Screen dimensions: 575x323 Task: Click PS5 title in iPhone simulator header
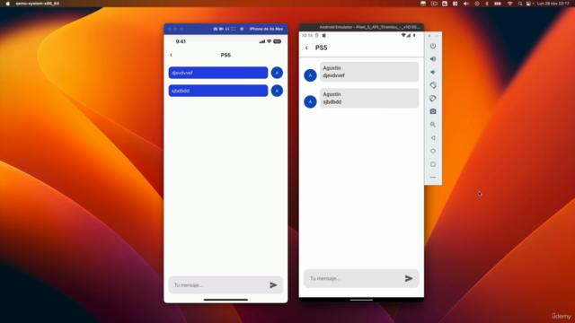click(x=226, y=55)
